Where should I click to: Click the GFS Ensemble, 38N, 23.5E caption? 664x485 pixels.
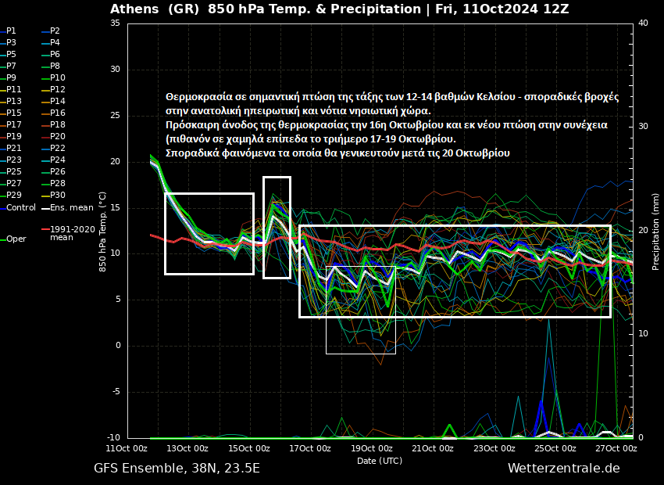pos(177,468)
